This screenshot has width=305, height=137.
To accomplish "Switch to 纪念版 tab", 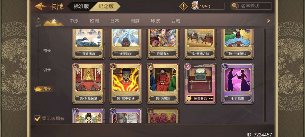I will 106,6.
